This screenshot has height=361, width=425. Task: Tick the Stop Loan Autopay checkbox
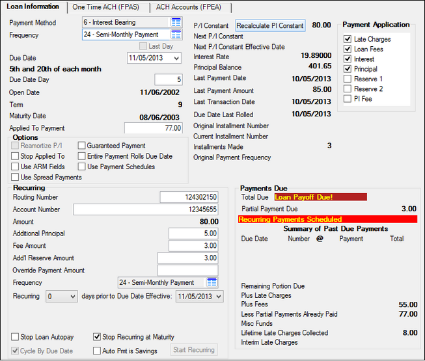click(15, 337)
